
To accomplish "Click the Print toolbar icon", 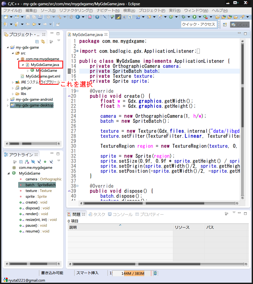I will pos(40,17).
